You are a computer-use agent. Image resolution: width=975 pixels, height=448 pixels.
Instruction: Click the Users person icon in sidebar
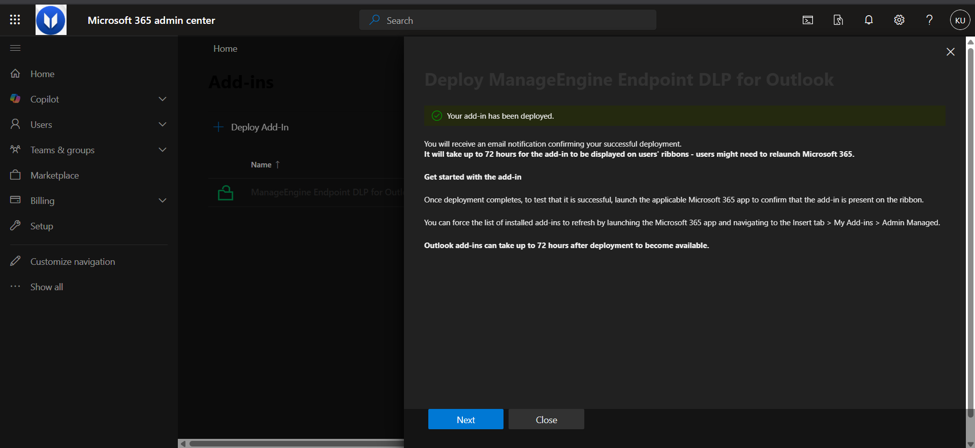[x=15, y=124]
